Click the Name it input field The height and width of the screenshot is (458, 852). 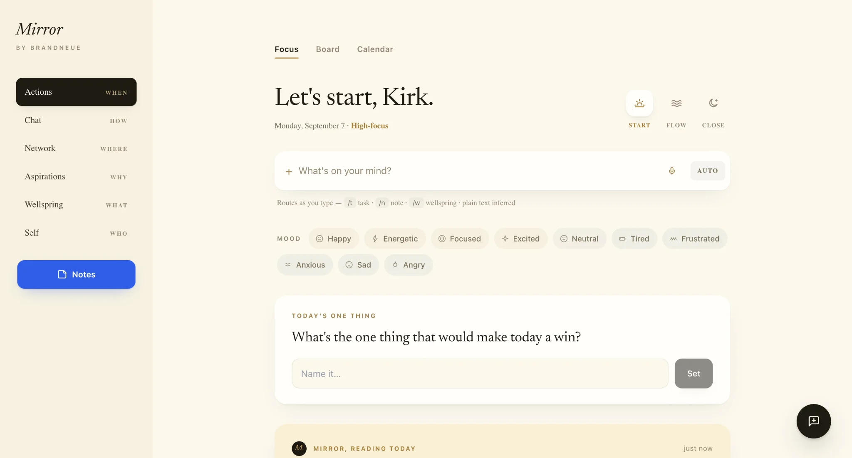coord(480,374)
